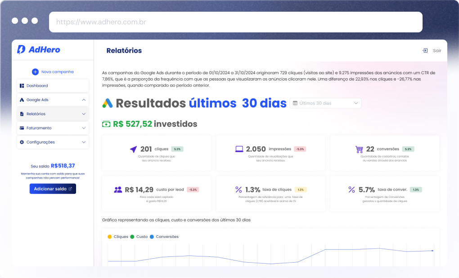Select Relatórios in the sidebar menu
Screen dimensions: 459x278
pyautogui.click(x=36, y=114)
